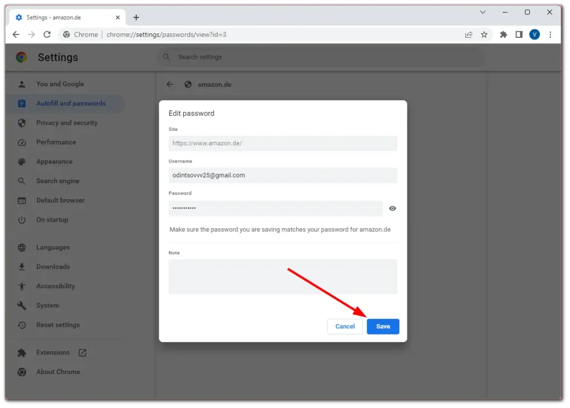Open Privacy and security settings
This screenshot has width=570, height=408.
[67, 123]
